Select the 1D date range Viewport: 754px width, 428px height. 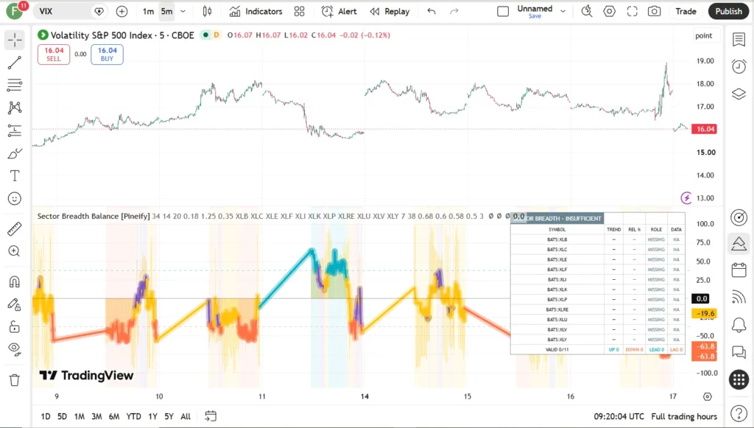46,416
